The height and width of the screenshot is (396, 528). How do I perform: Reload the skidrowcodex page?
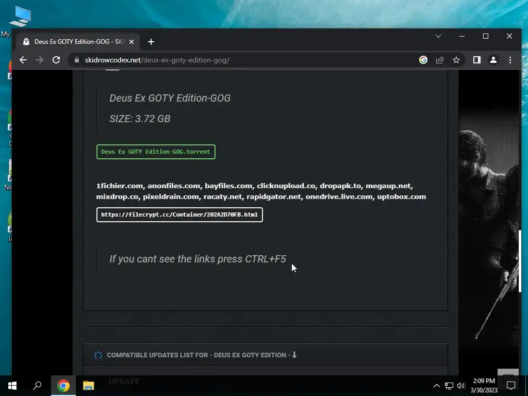pos(56,60)
